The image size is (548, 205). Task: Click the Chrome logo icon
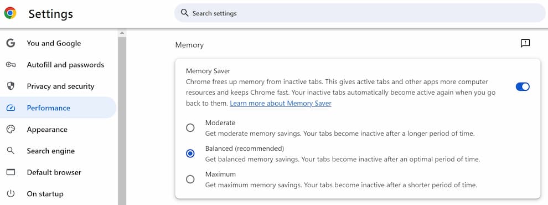point(10,13)
